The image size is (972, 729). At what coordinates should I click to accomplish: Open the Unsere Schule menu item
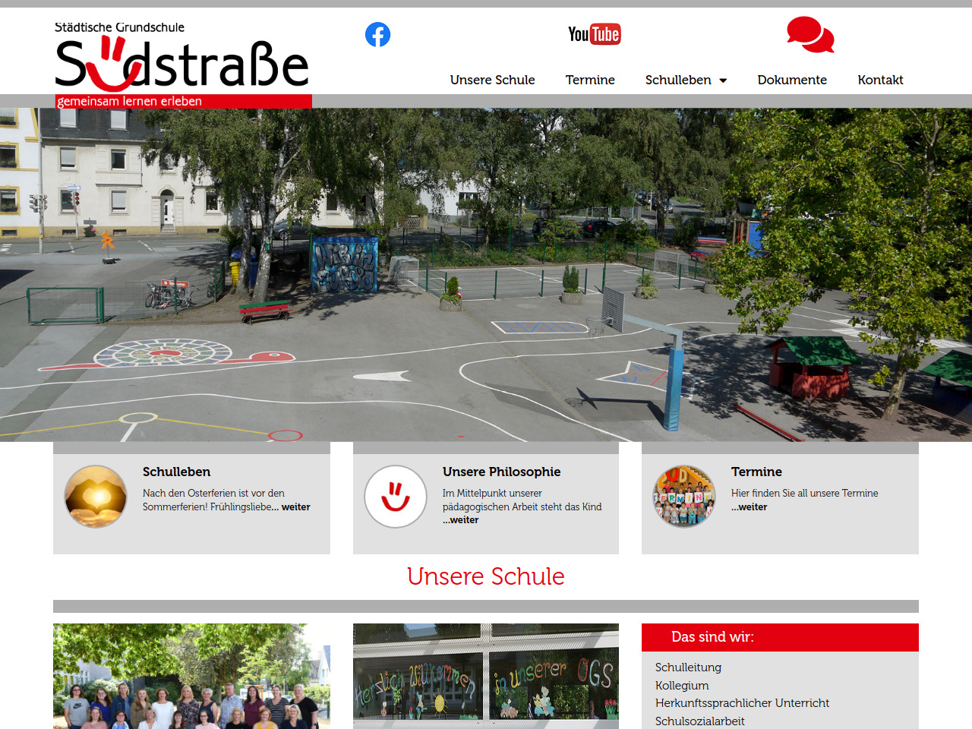click(x=492, y=80)
